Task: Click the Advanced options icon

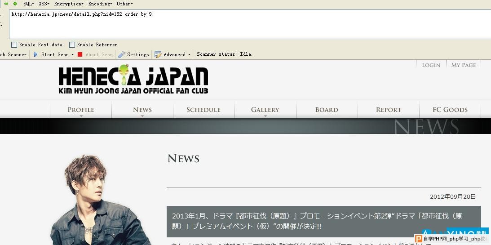Action: click(x=158, y=54)
